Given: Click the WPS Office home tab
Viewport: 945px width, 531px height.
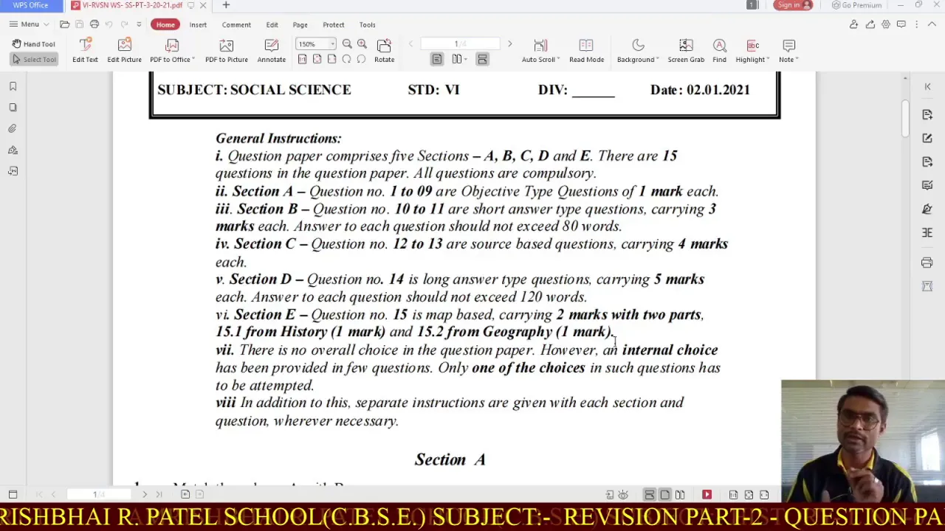Looking at the screenshot, I should [x=30, y=5].
